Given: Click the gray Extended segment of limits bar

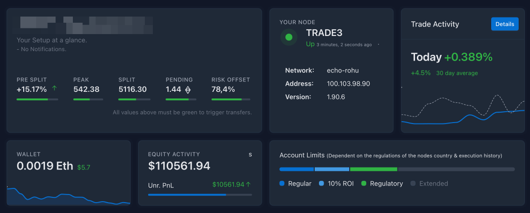Looking at the screenshot, I should pyautogui.click(x=456, y=169).
